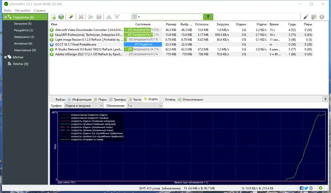Click the Move Up Queue triangle icon
331x193 pixels.
pos(109,17)
